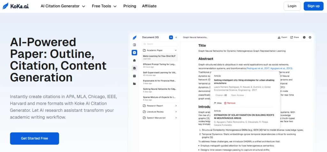Open the AI Citation Generator dropdown
This screenshot has height=152, width=327.
[63, 6]
